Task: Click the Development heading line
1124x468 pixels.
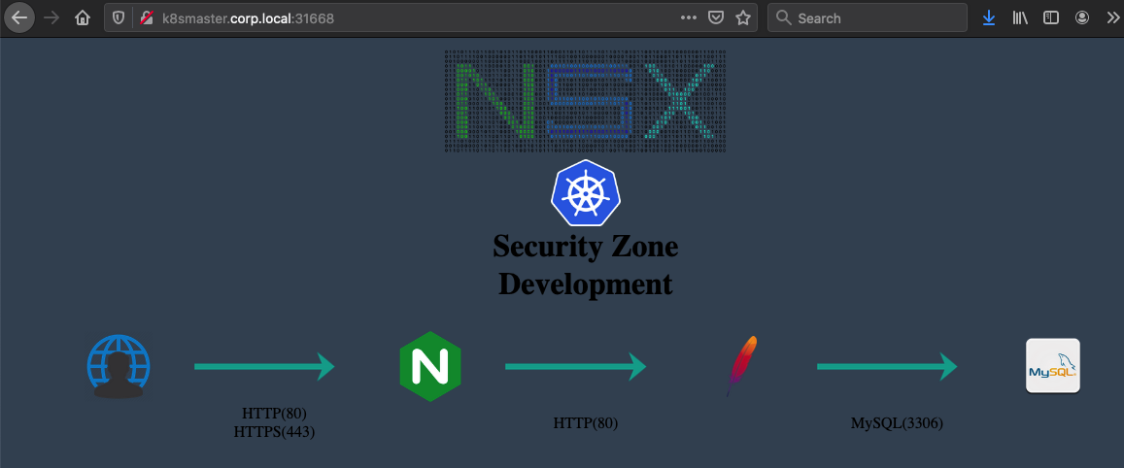Action: click(585, 284)
